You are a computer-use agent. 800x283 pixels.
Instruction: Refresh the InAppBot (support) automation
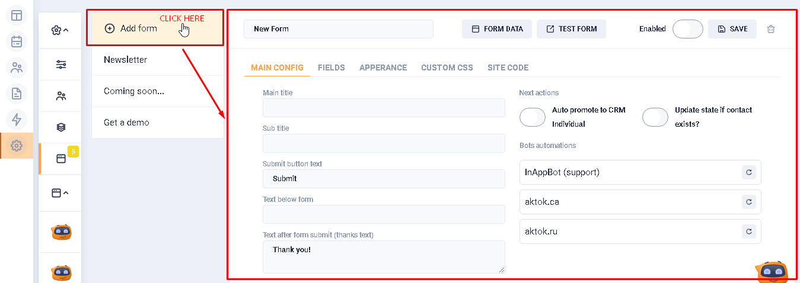click(749, 172)
